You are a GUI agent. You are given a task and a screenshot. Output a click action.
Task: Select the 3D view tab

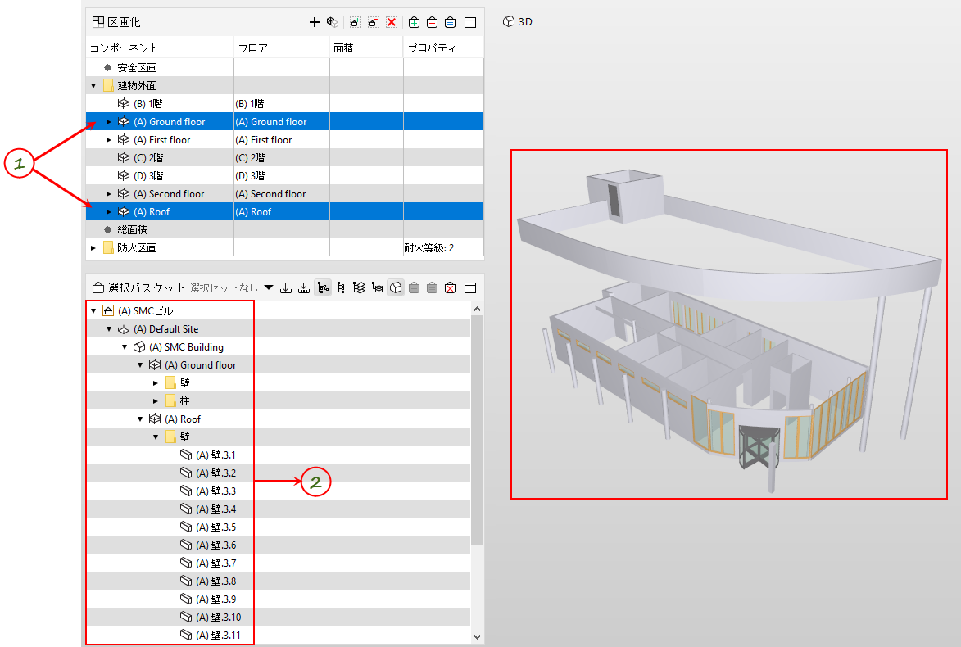click(x=518, y=21)
